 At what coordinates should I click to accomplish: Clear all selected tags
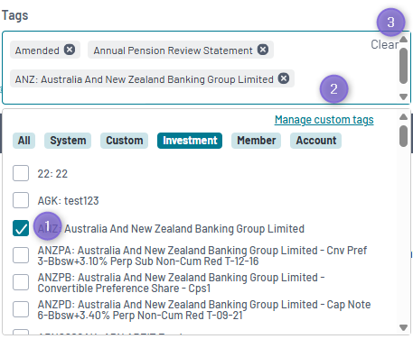click(x=385, y=45)
